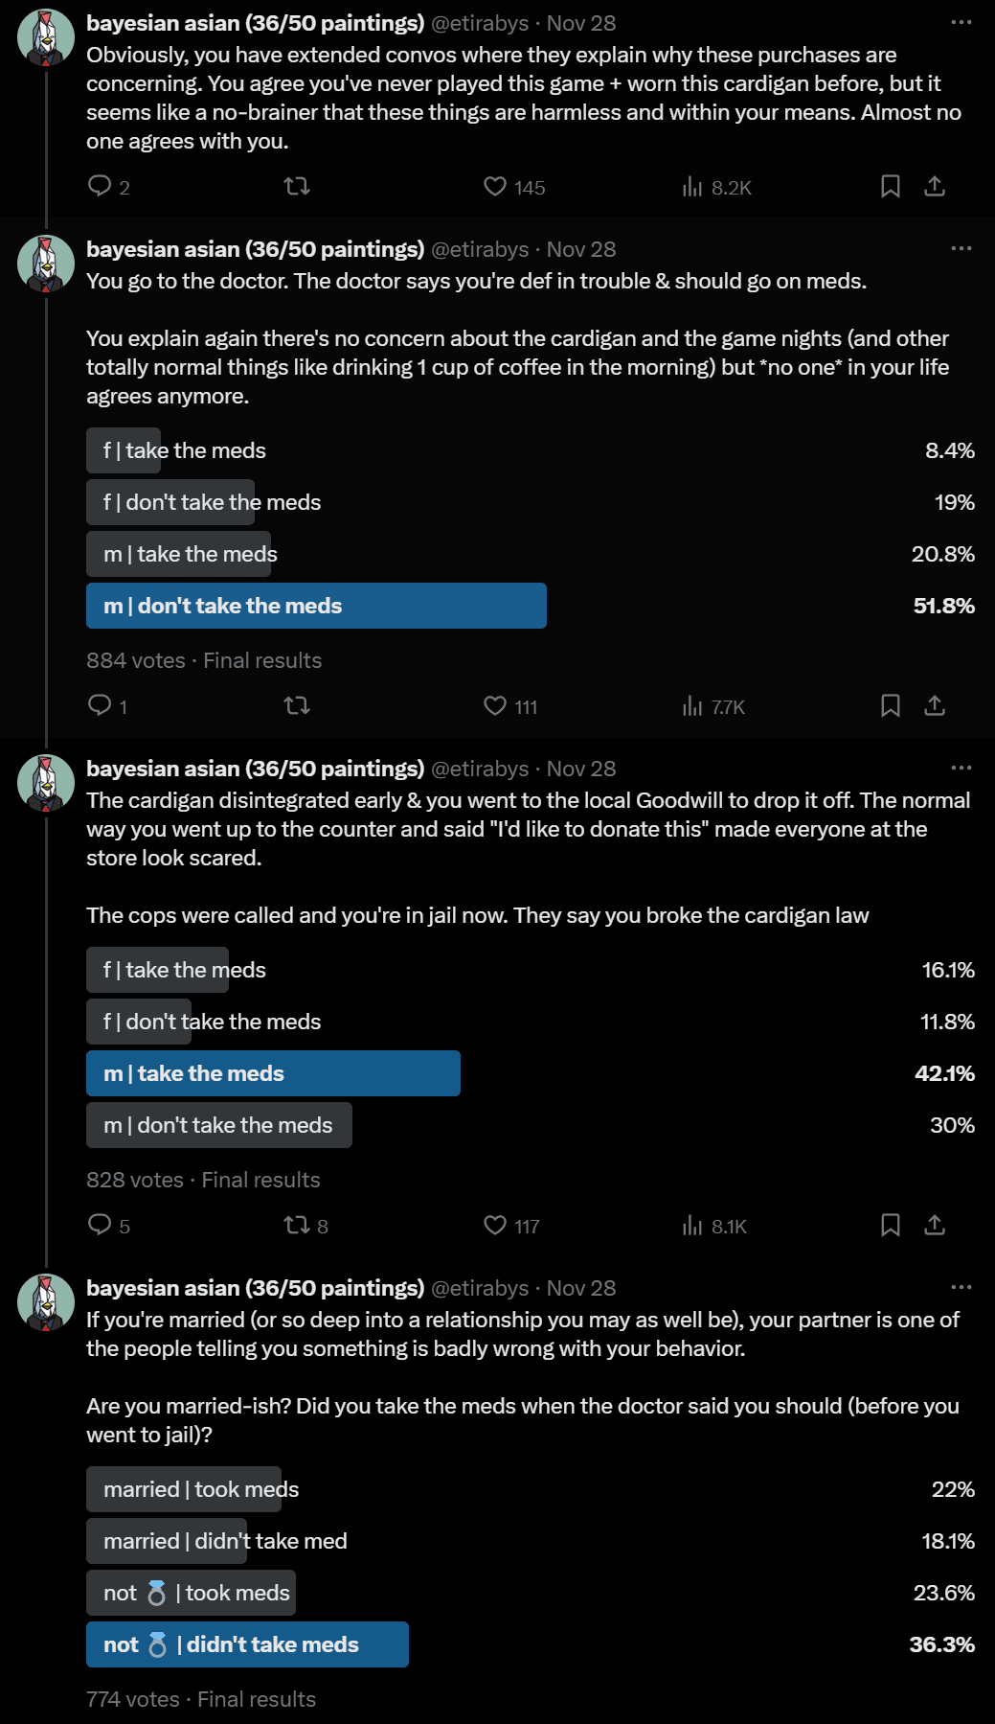
Task: Bookmark the cardigan law tweet
Action: (891, 1226)
